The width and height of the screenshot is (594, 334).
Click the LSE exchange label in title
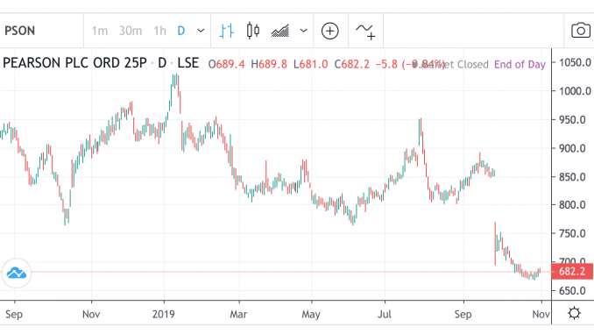click(187, 63)
